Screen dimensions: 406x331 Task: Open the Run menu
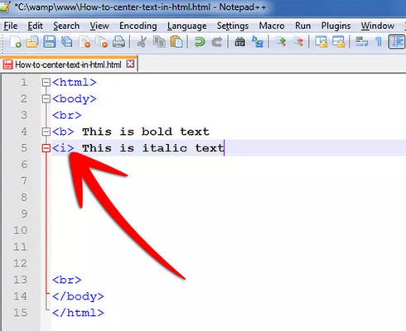click(302, 26)
